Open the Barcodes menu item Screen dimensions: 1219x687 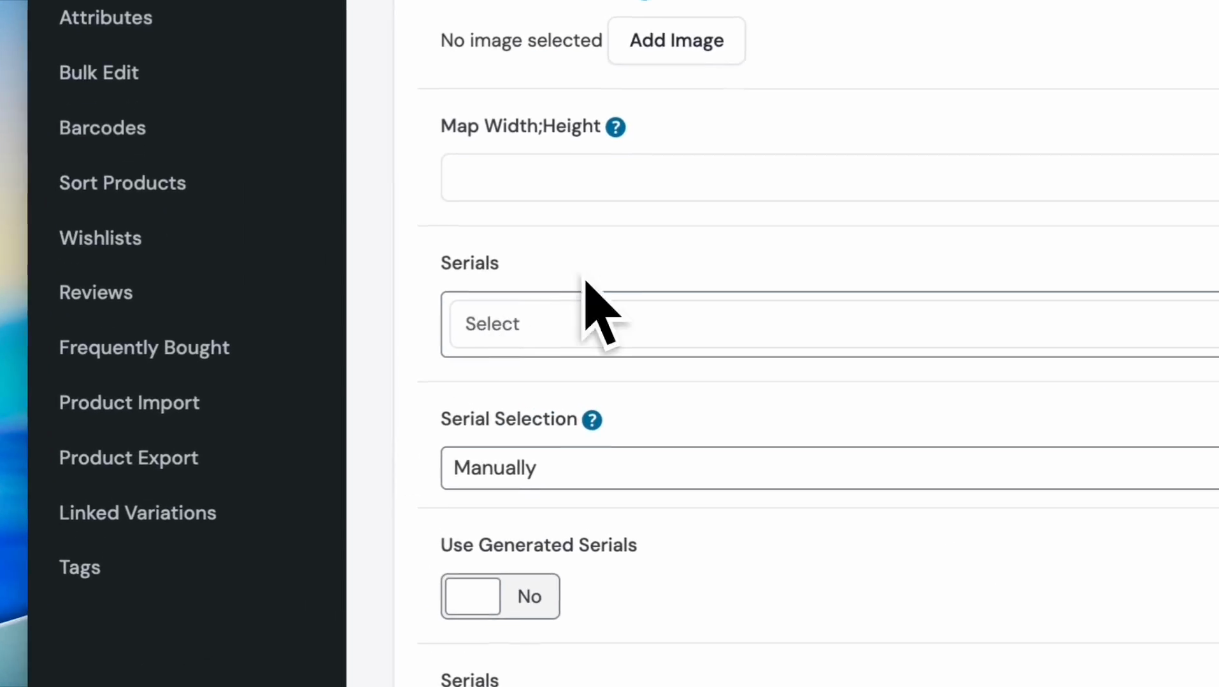(103, 128)
